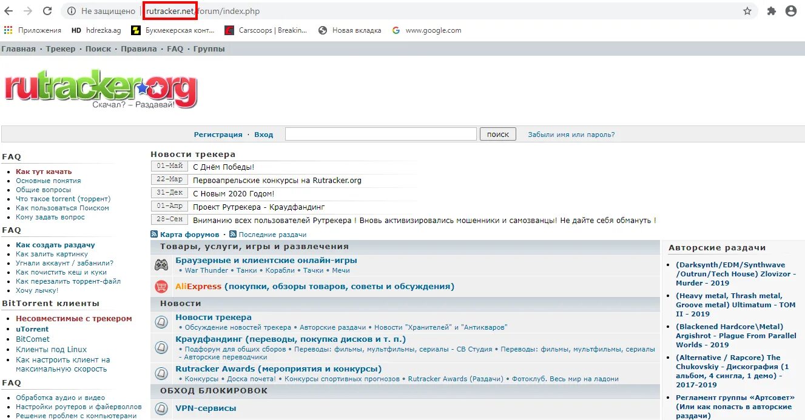Open the extensions puzzle icon
805x420 pixels.
coord(772,11)
